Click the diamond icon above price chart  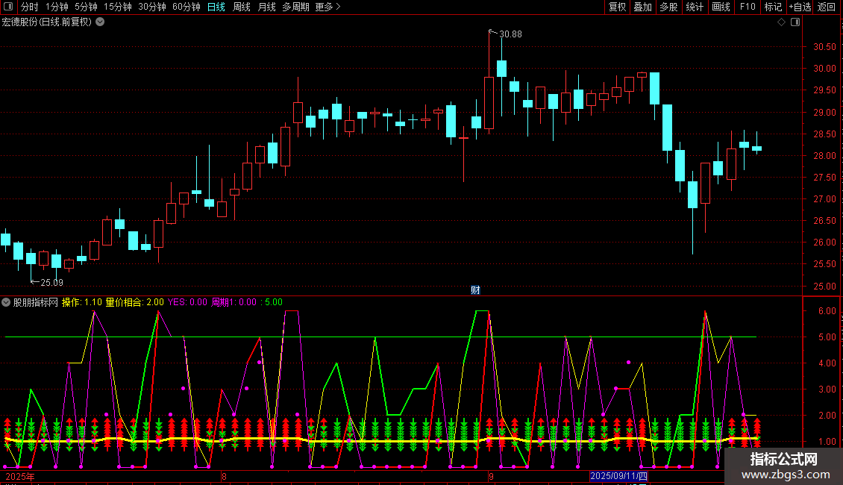782,22
